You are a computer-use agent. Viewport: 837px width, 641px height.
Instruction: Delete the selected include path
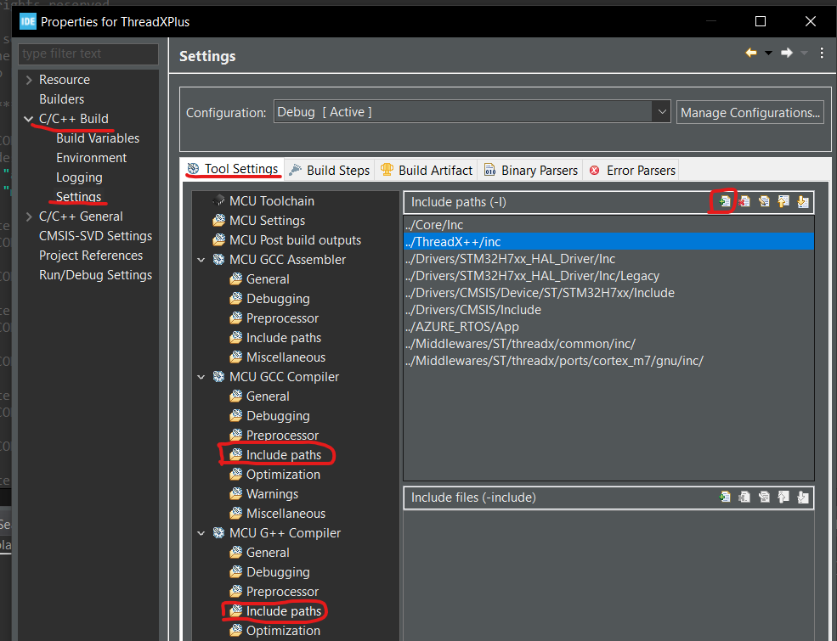pos(744,201)
